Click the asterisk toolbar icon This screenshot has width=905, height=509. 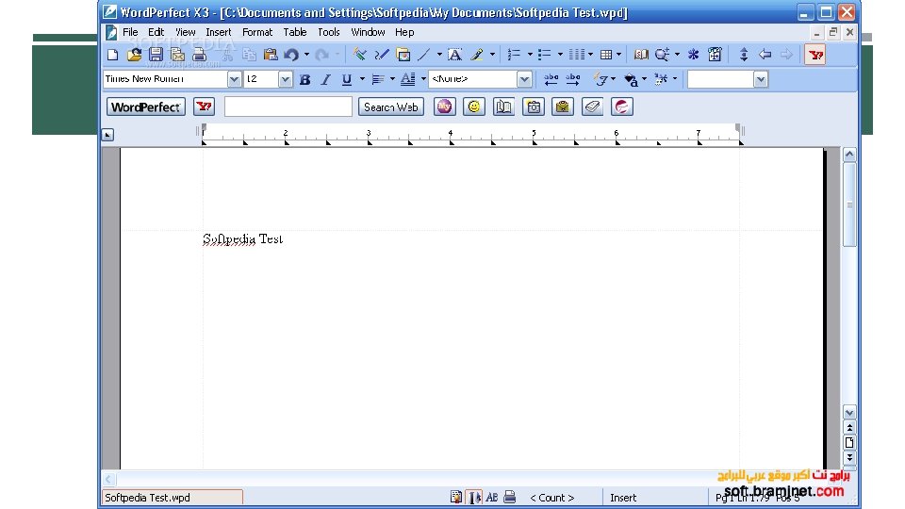(x=693, y=55)
